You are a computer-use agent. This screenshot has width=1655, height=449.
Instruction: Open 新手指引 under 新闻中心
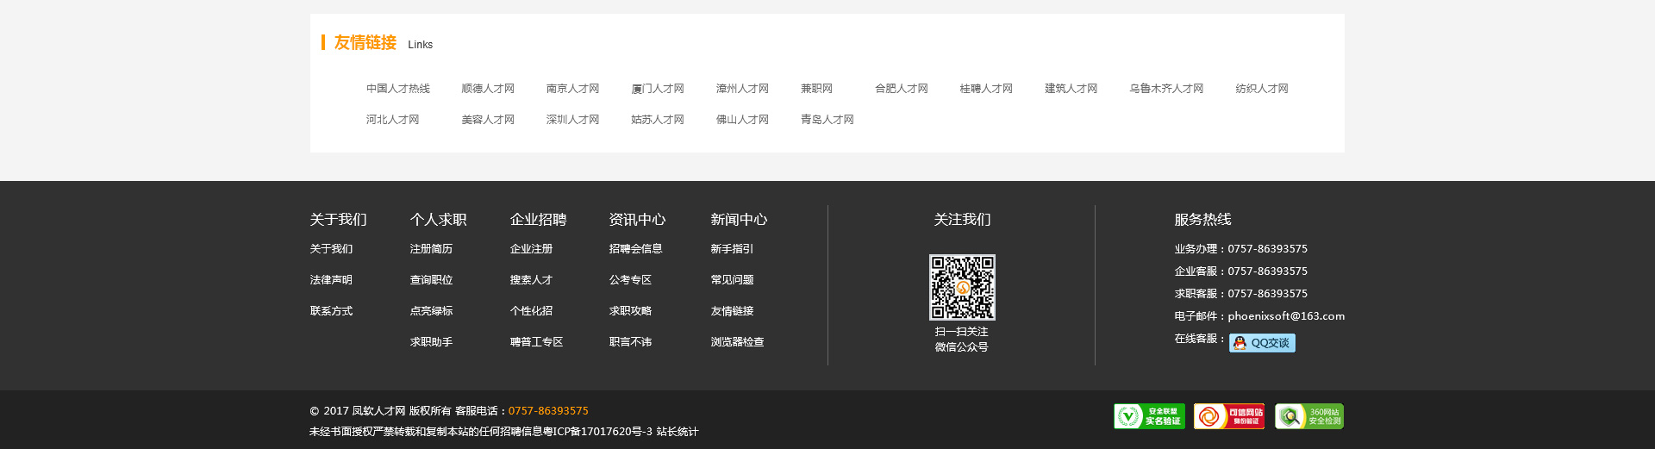(x=732, y=249)
